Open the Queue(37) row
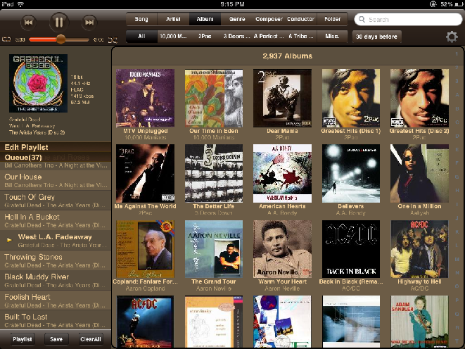The height and width of the screenshot is (349, 465). (x=56, y=157)
